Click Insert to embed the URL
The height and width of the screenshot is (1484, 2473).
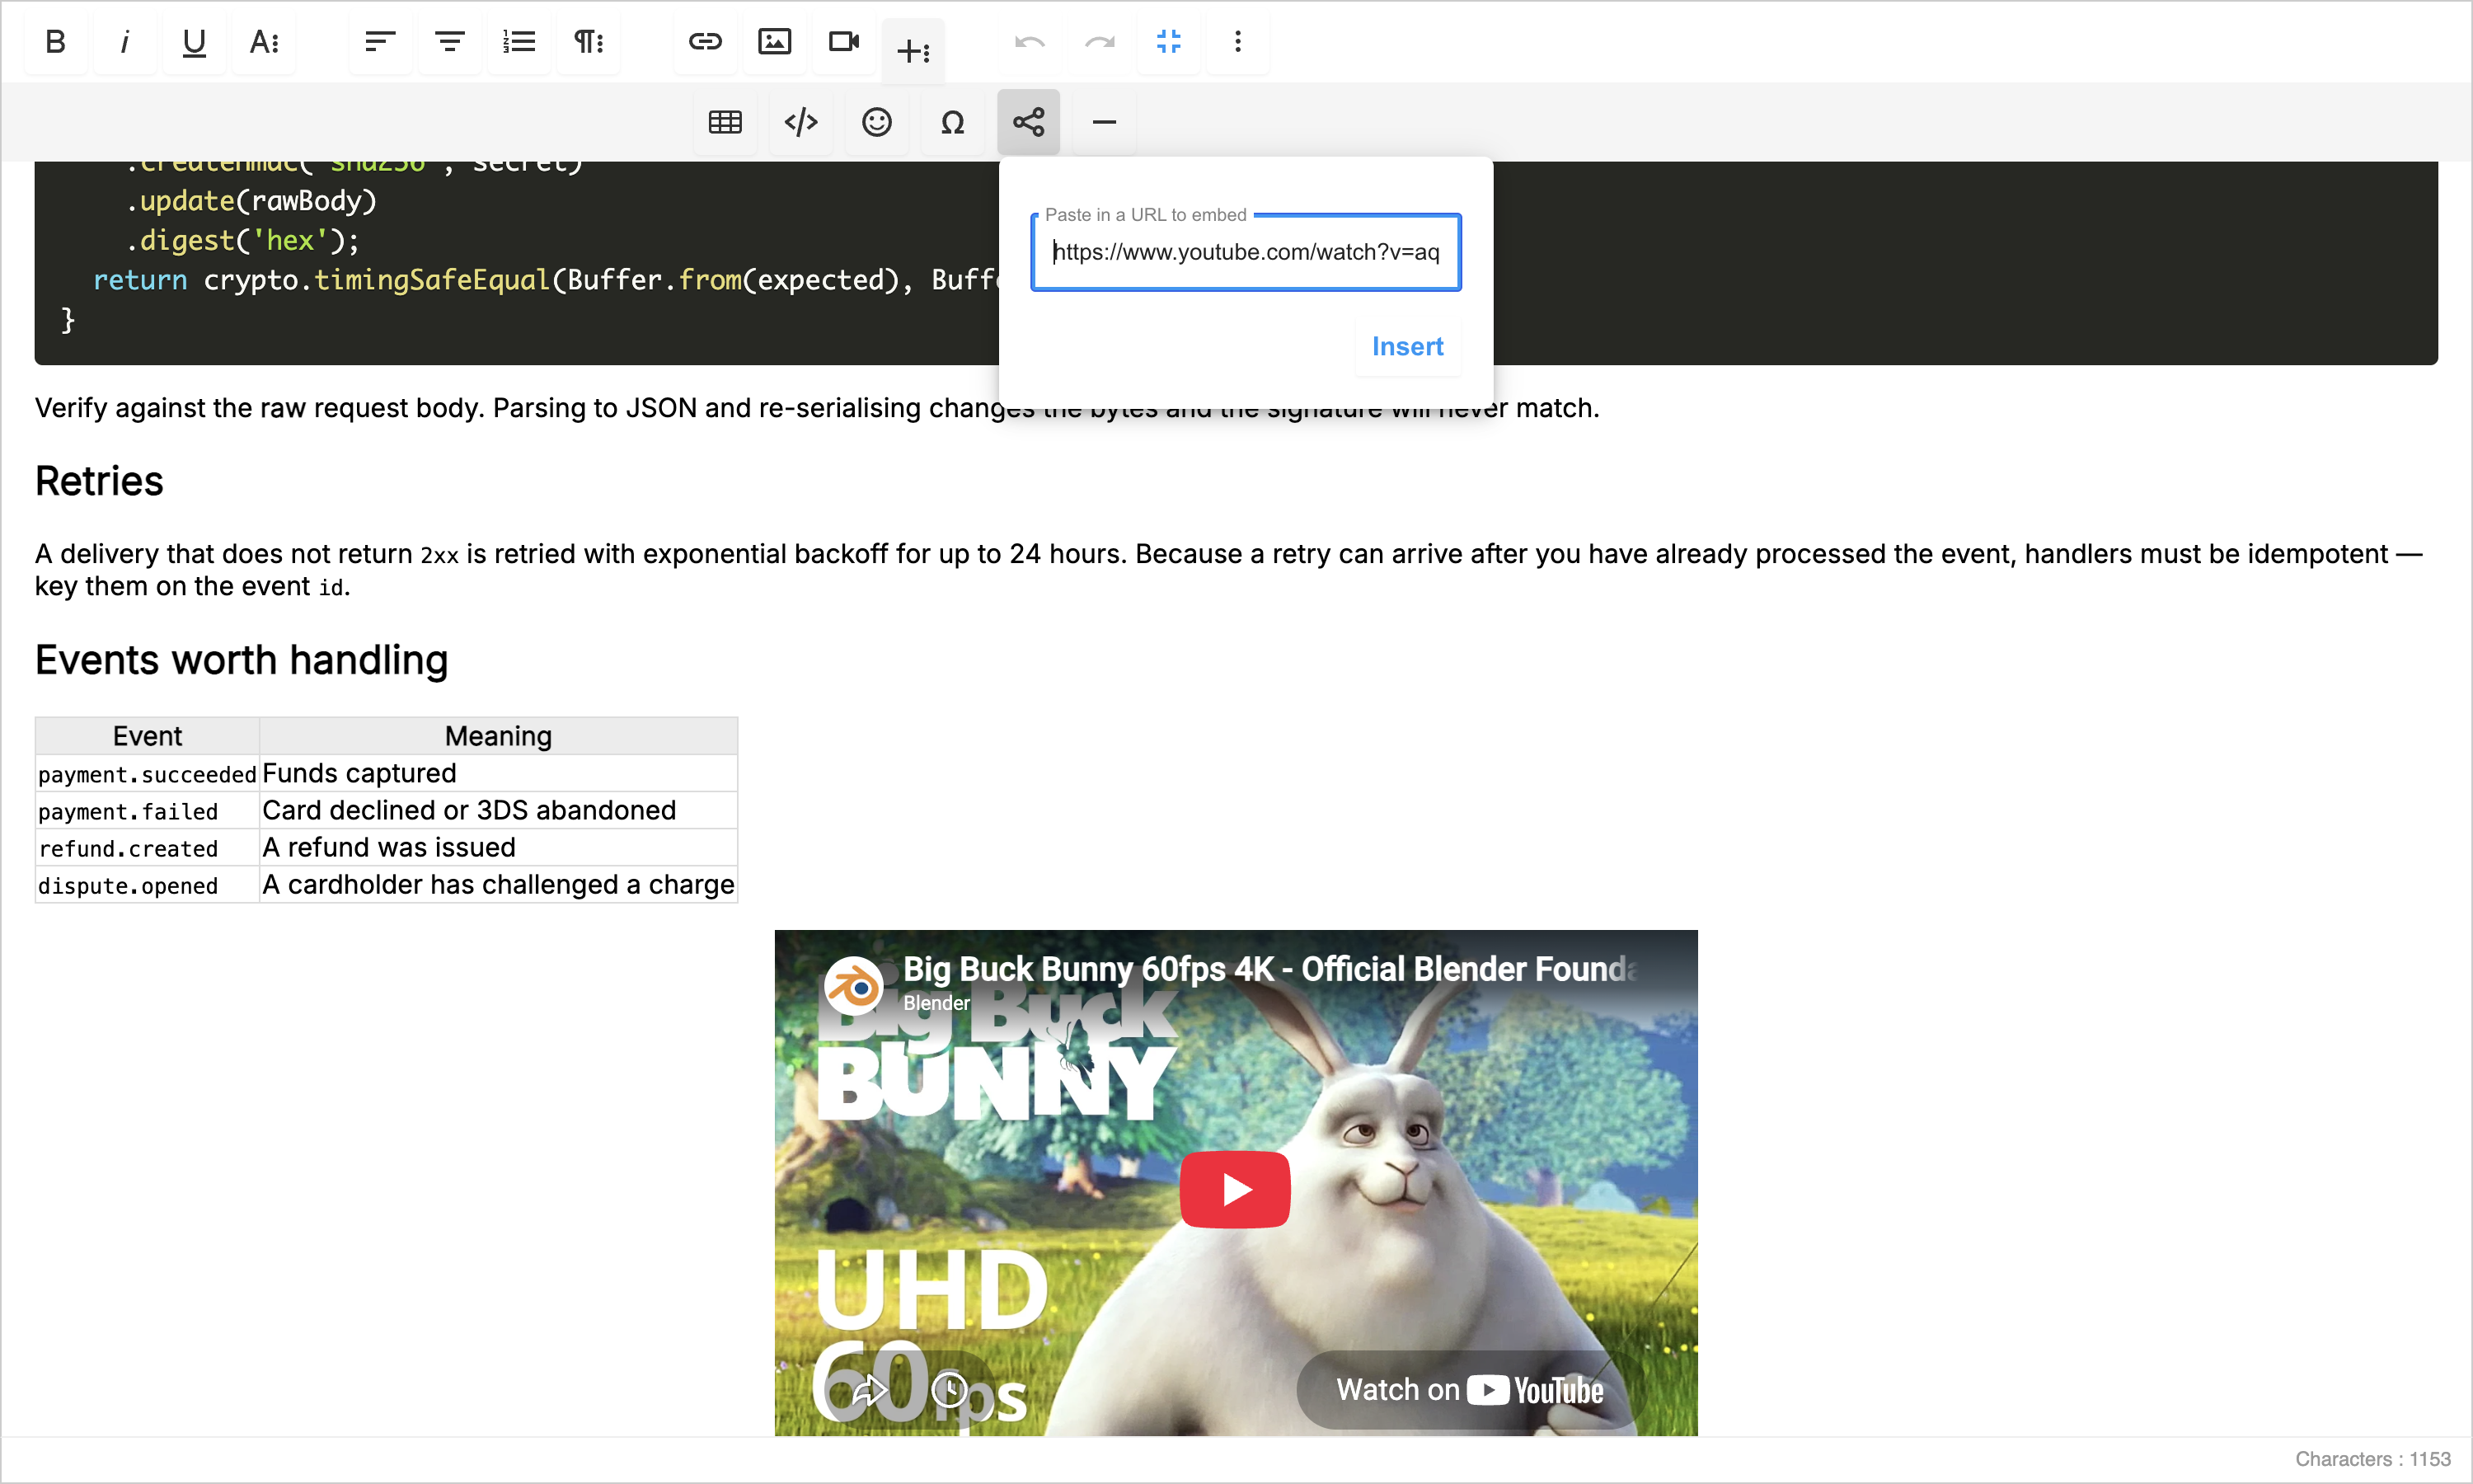(1407, 347)
